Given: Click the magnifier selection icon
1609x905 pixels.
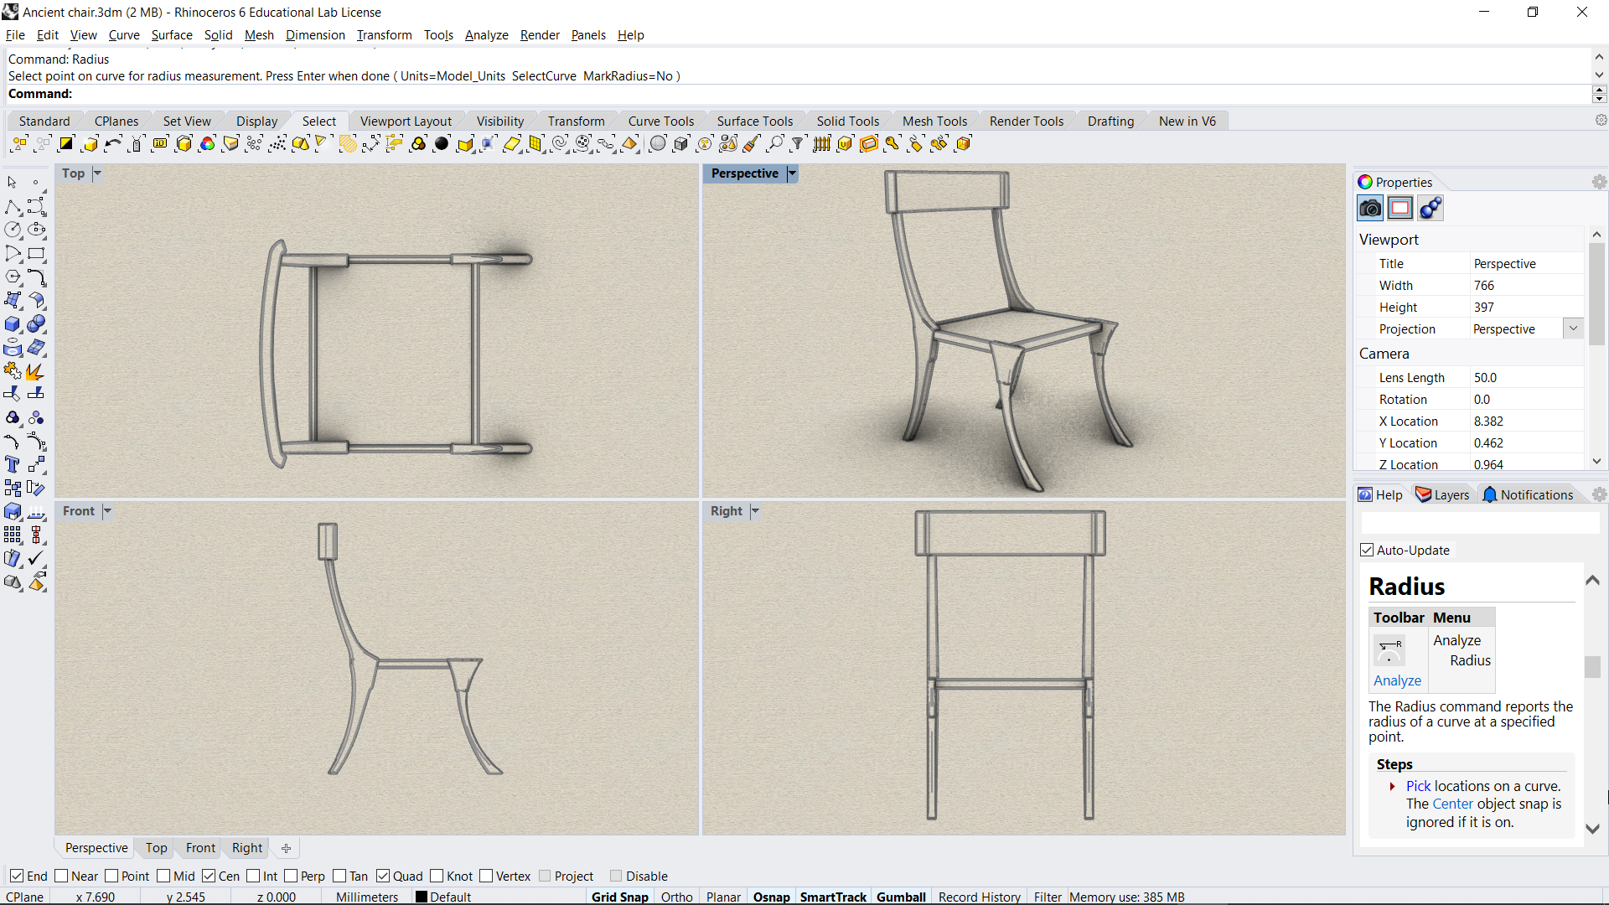Looking at the screenshot, I should [775, 144].
